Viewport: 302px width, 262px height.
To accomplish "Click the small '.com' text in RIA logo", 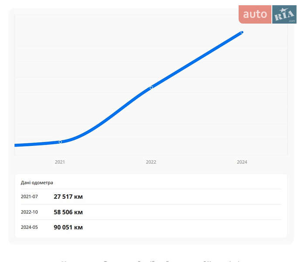I will coord(292,21).
